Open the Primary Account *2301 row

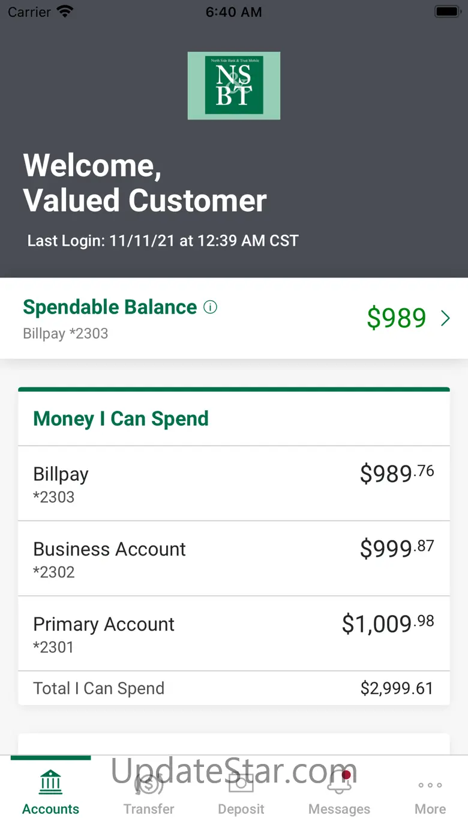point(234,634)
